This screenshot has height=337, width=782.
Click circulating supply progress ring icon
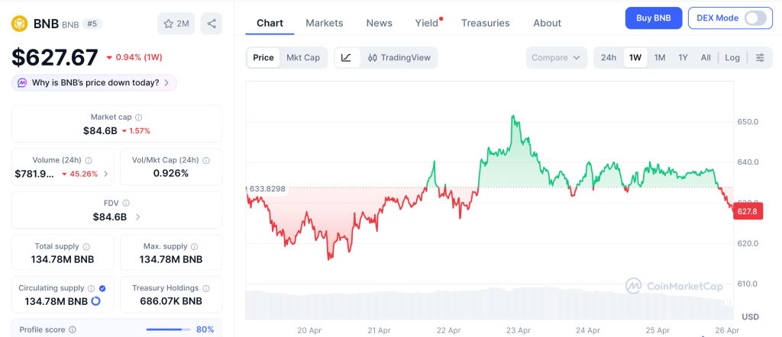coord(95,301)
